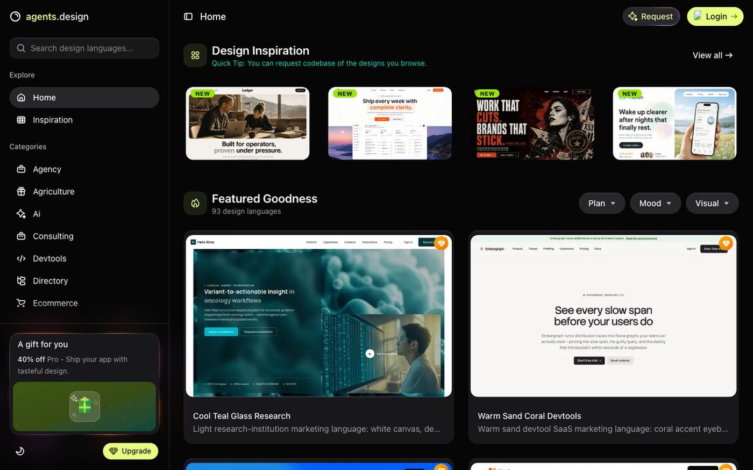Click the Search design languages field

(84, 48)
